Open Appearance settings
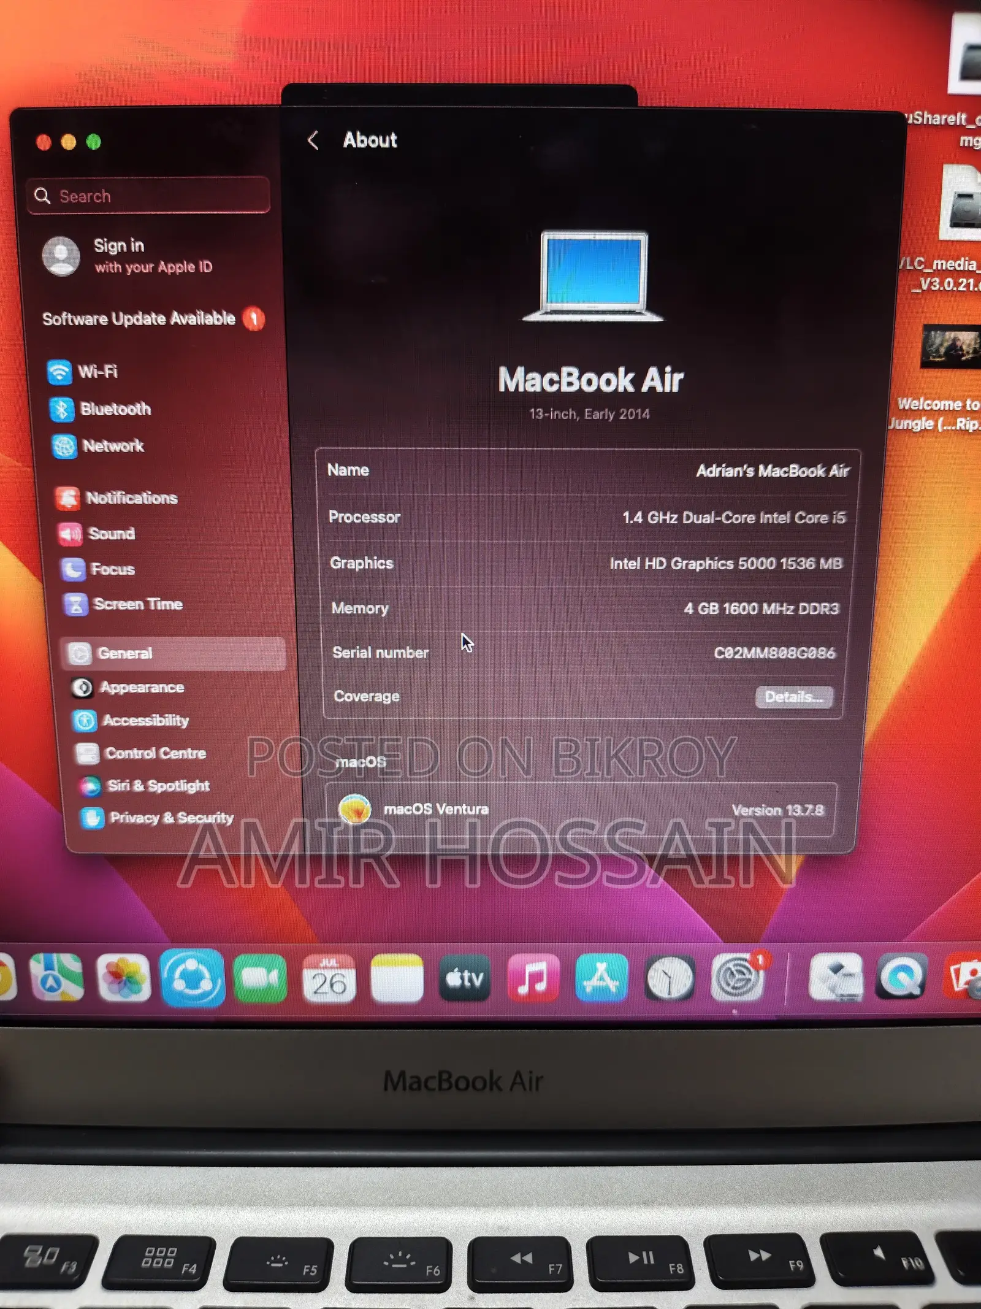Image resolution: width=981 pixels, height=1309 pixels. coord(128,688)
